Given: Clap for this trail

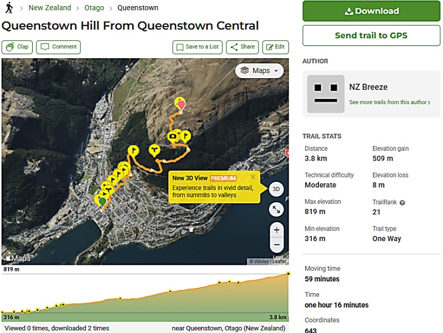Looking at the screenshot, I should [x=17, y=47].
